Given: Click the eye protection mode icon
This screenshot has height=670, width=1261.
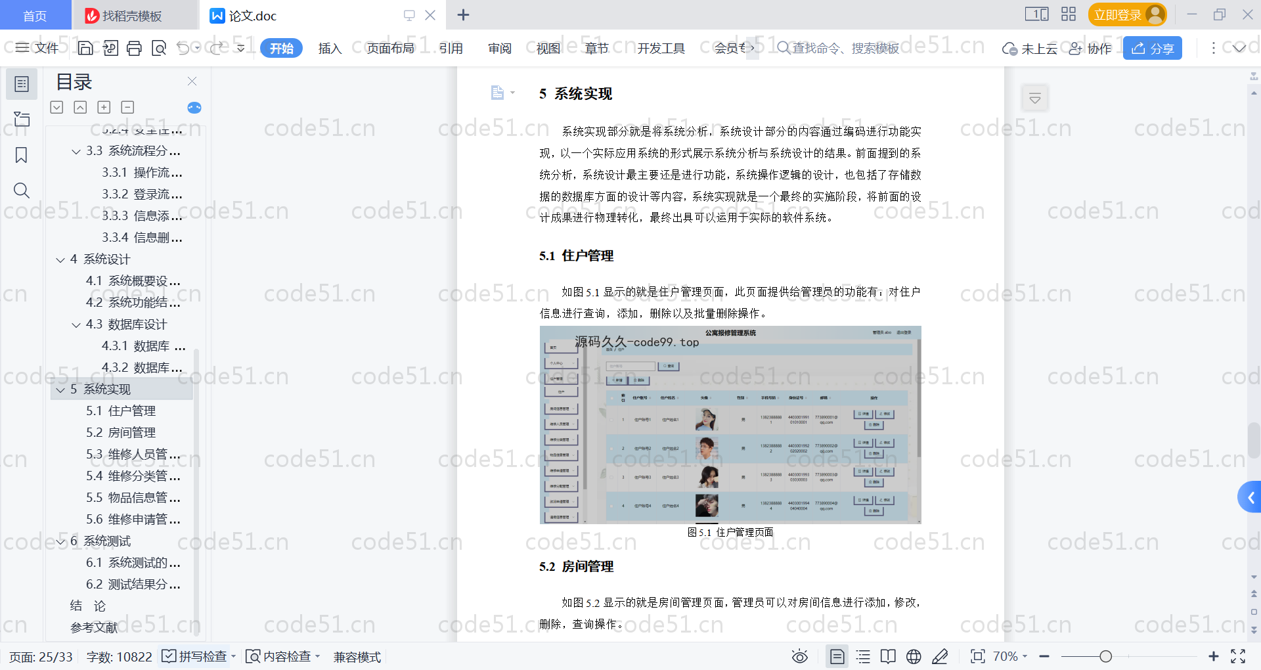Looking at the screenshot, I should coord(799,656).
